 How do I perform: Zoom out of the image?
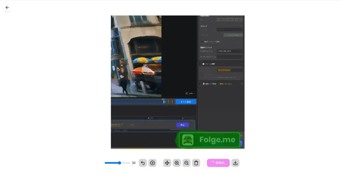[186, 163]
